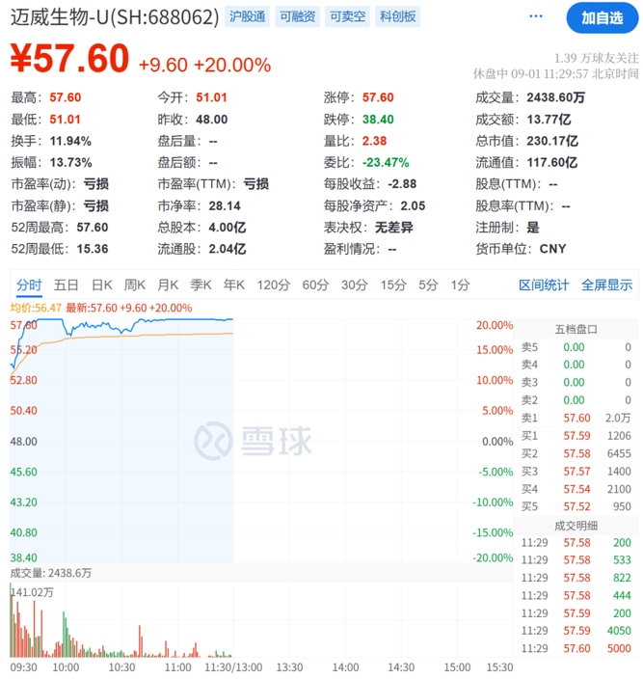Select the 买5 order row at 57.52
Viewport: 643px width, 679px height.
(576, 506)
